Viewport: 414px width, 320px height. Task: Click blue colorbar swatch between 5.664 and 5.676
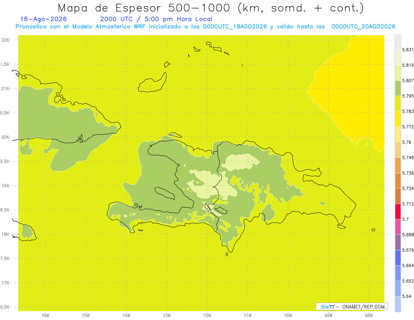[398, 258]
